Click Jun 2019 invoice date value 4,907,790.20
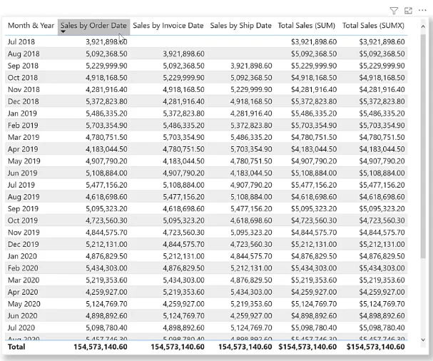 click(x=183, y=173)
